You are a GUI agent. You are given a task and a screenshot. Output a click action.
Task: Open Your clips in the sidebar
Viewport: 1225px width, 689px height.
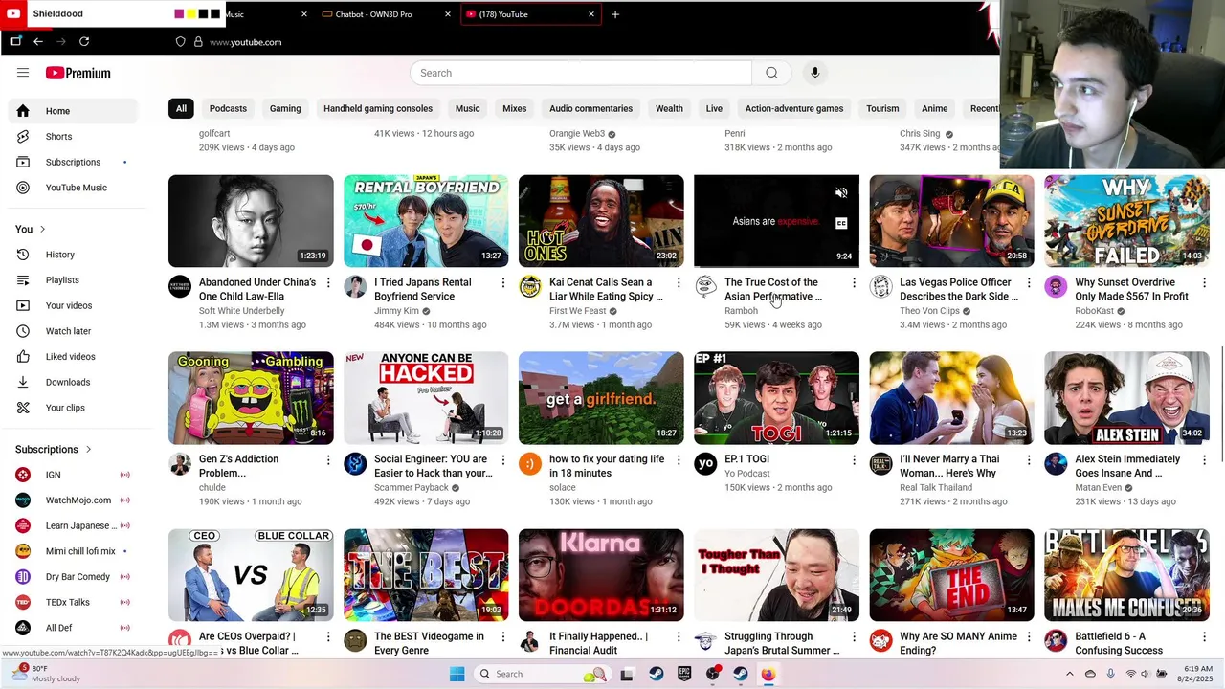(72, 408)
